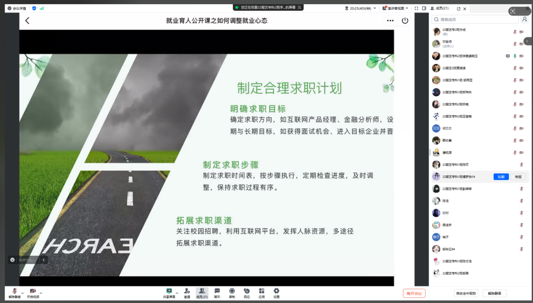Open the Reactions (回应) icon
The width and height of the screenshot is (533, 303).
[247, 291]
